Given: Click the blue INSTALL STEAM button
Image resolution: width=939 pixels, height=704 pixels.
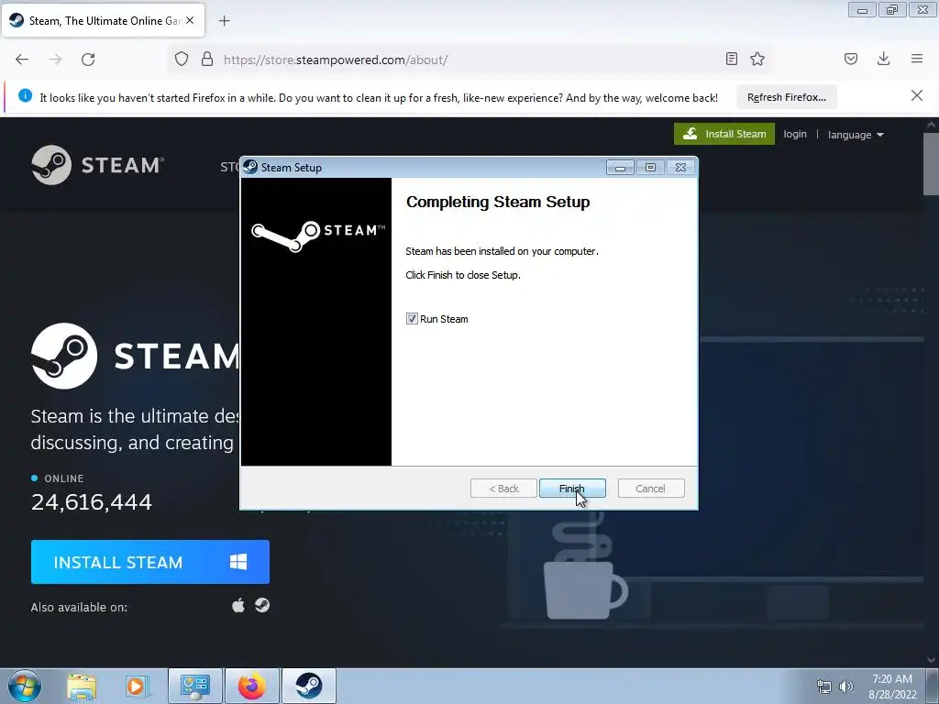Looking at the screenshot, I should click(150, 562).
